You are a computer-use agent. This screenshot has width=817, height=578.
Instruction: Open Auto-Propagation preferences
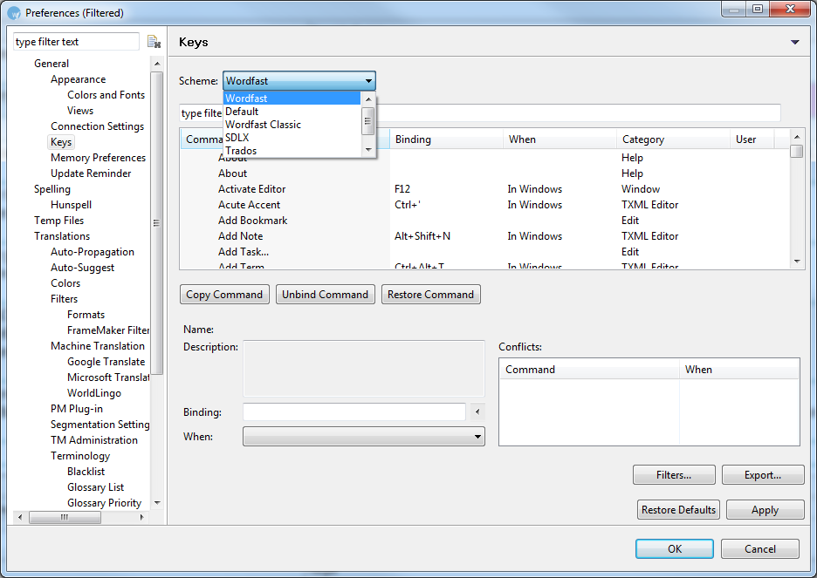point(93,252)
